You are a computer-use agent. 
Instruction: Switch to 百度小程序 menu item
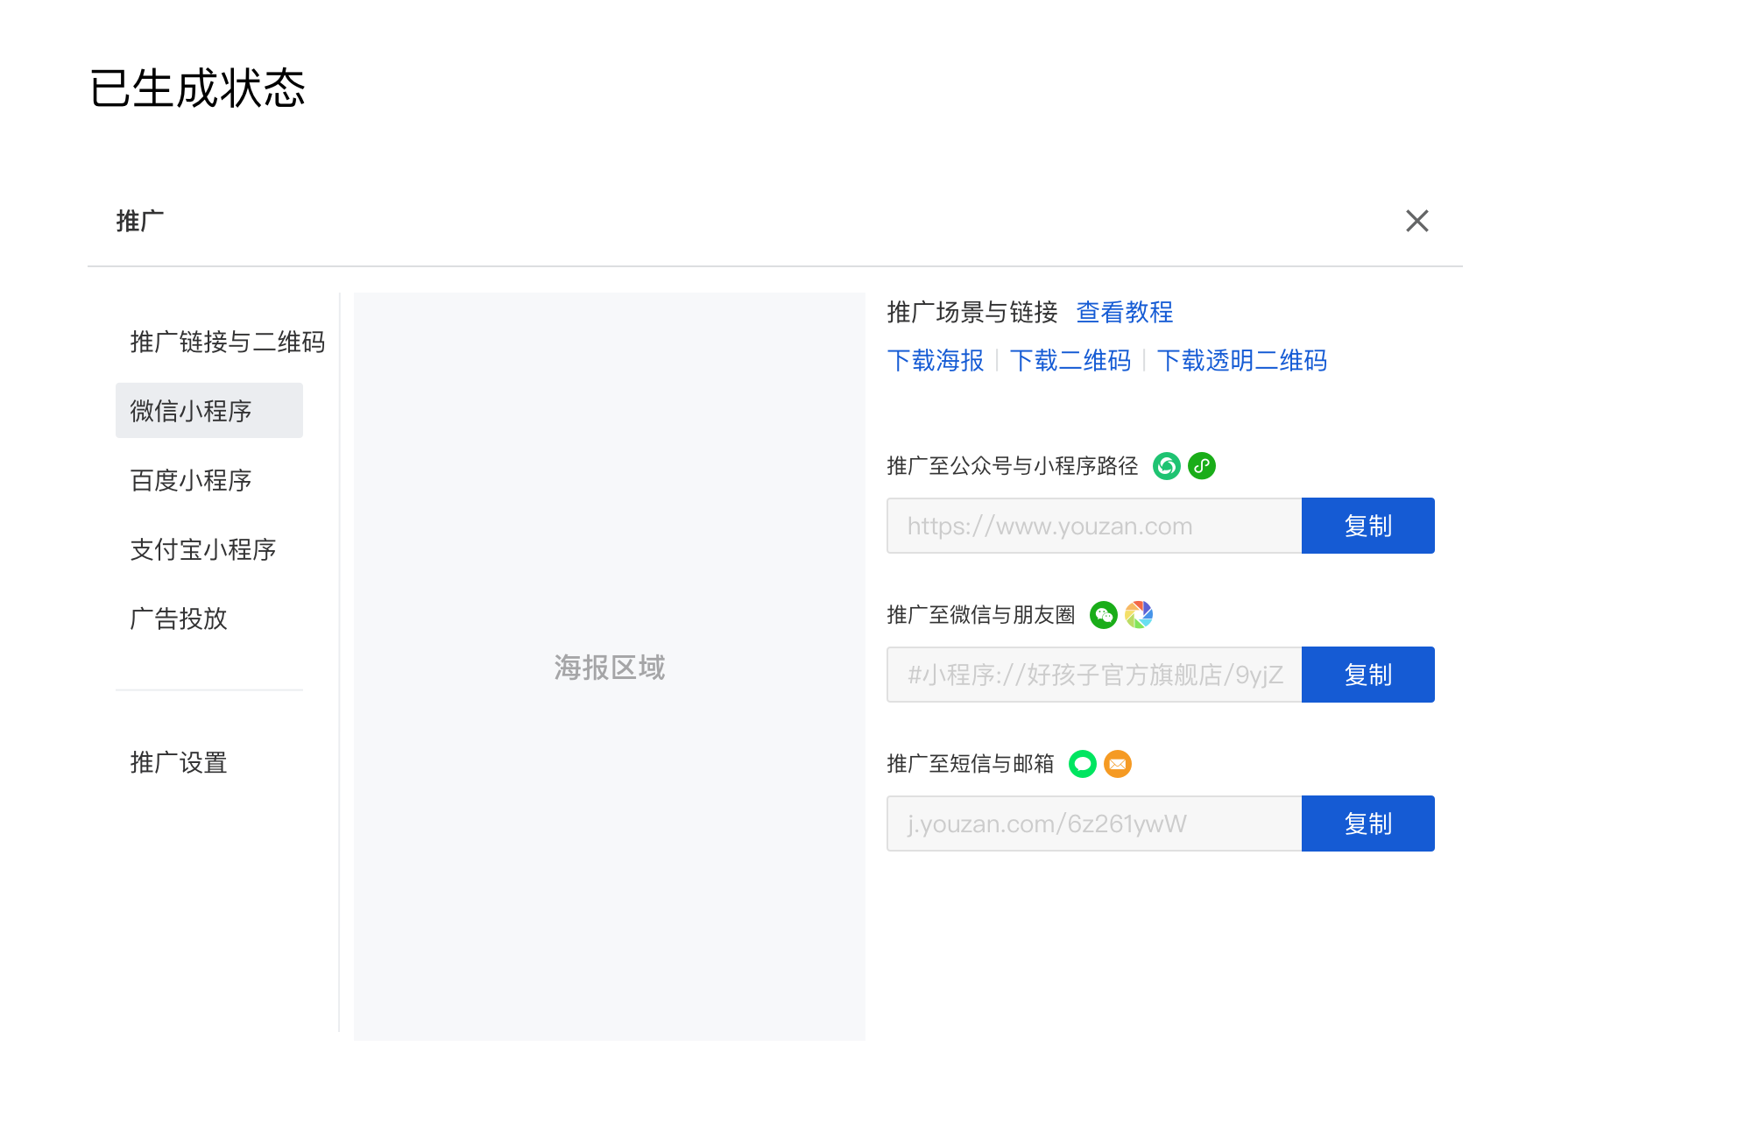coord(191,480)
